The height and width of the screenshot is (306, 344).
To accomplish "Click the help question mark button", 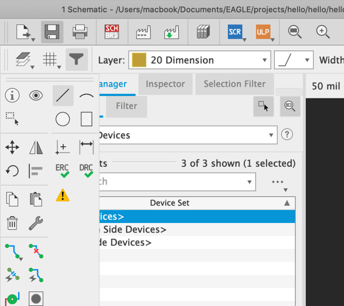I will tap(287, 135).
